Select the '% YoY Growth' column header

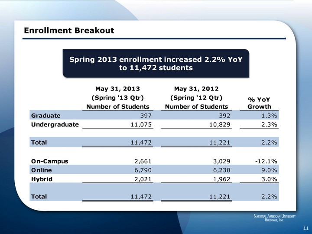[259, 103]
